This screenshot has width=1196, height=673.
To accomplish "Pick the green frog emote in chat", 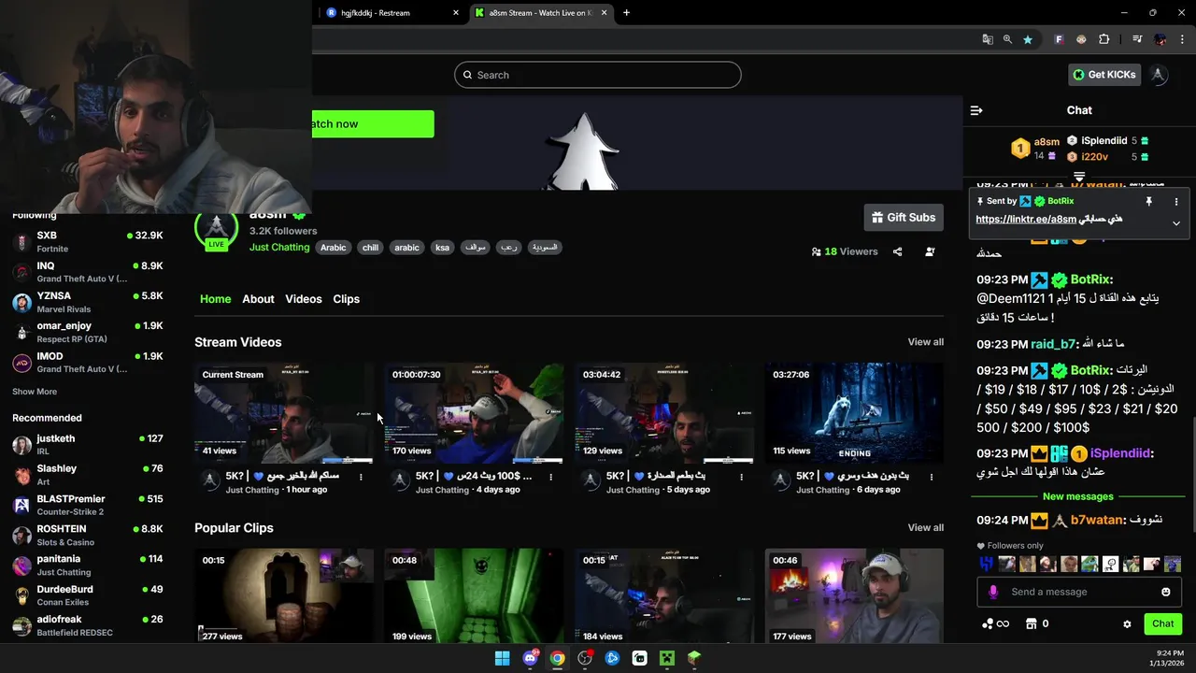I will tap(1089, 564).
